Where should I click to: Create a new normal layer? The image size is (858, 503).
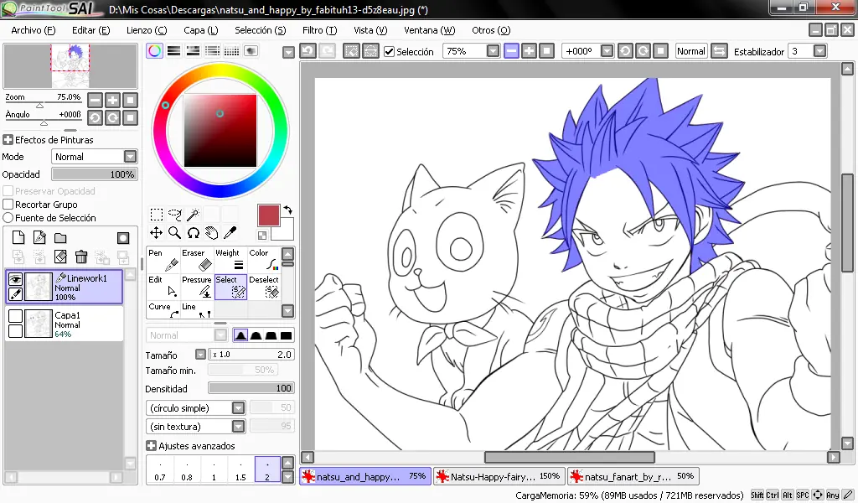tap(18, 237)
